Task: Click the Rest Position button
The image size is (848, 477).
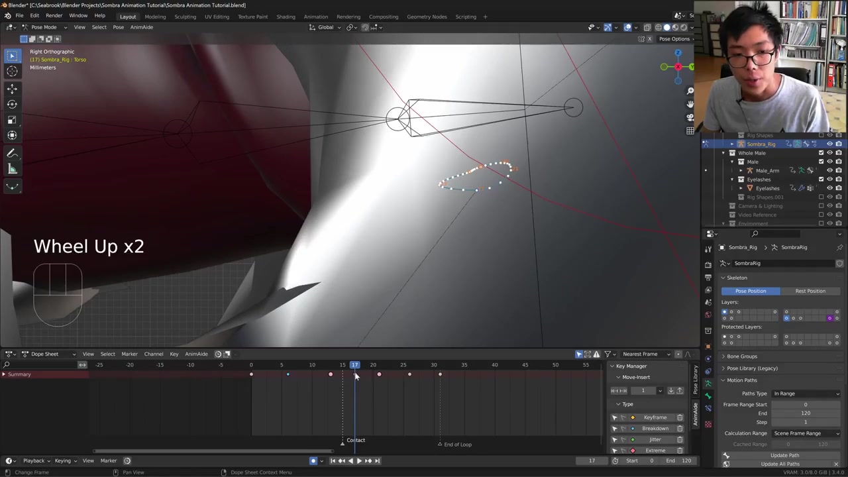Action: (810, 291)
